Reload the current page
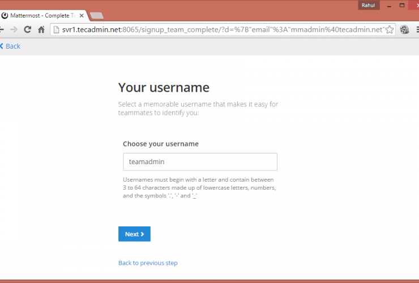The width and height of the screenshot is (419, 283). [27, 29]
